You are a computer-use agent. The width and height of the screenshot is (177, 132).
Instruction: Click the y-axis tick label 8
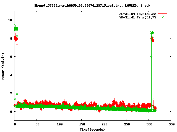11,38
